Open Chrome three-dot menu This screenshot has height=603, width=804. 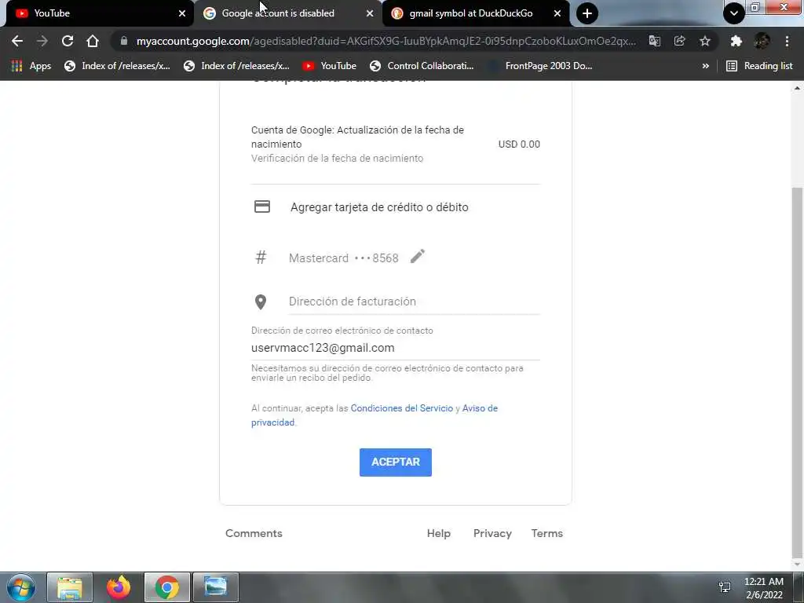point(787,41)
